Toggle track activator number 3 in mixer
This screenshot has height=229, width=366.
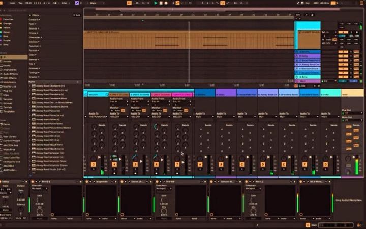pyautogui.click(x=93, y=164)
